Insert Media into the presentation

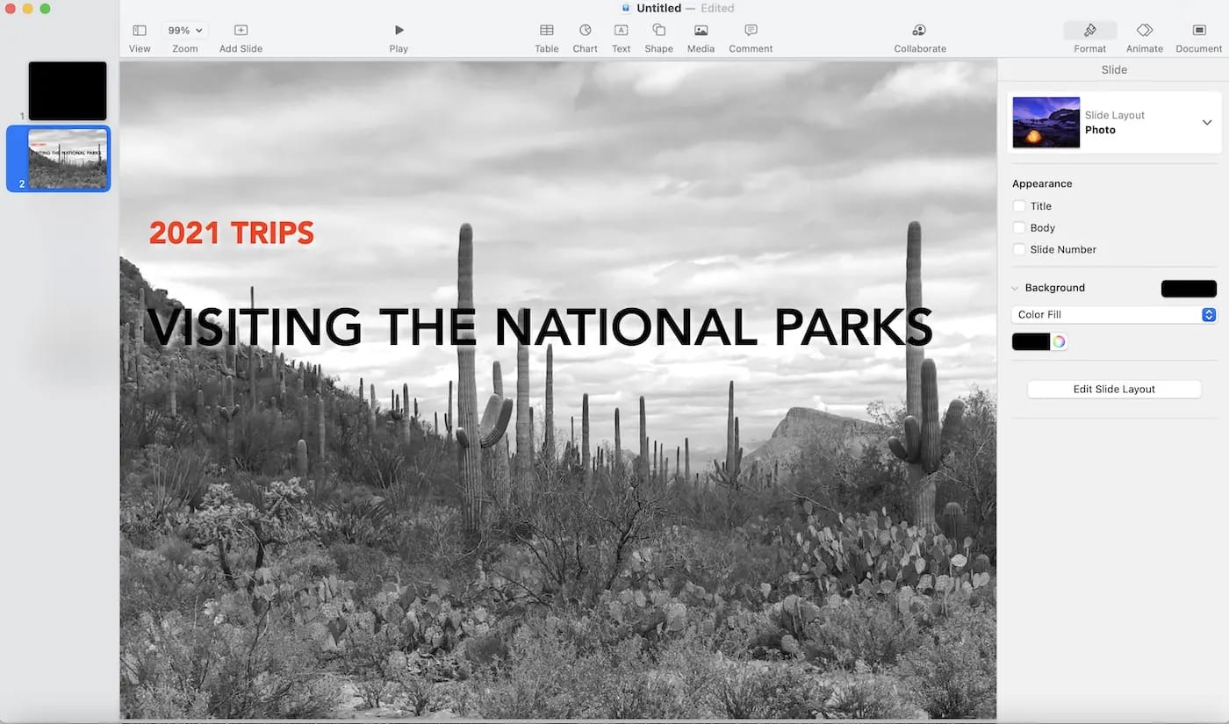click(x=700, y=35)
